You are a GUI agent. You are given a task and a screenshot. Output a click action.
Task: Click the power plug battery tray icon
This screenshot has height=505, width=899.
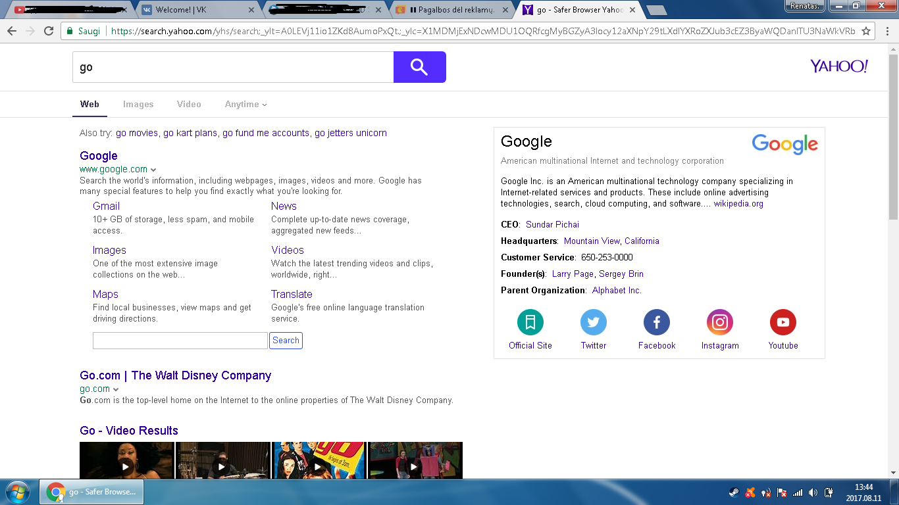pyautogui.click(x=829, y=492)
